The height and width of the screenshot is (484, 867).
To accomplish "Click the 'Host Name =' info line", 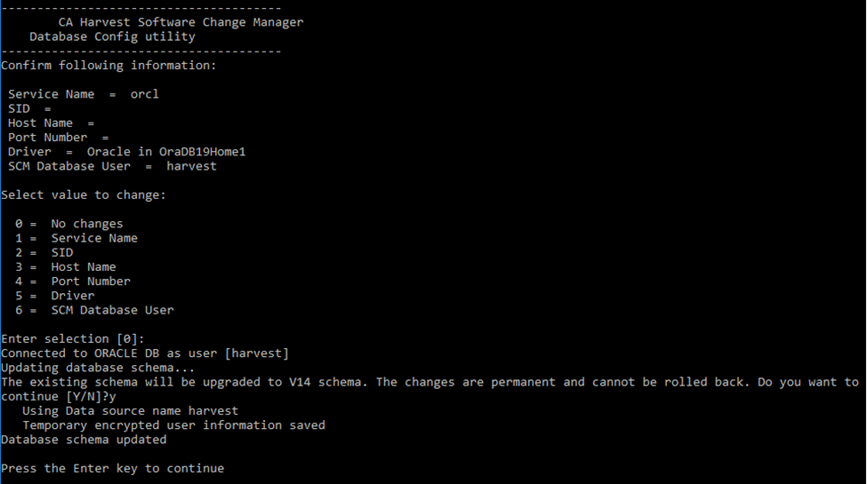I will (51, 123).
